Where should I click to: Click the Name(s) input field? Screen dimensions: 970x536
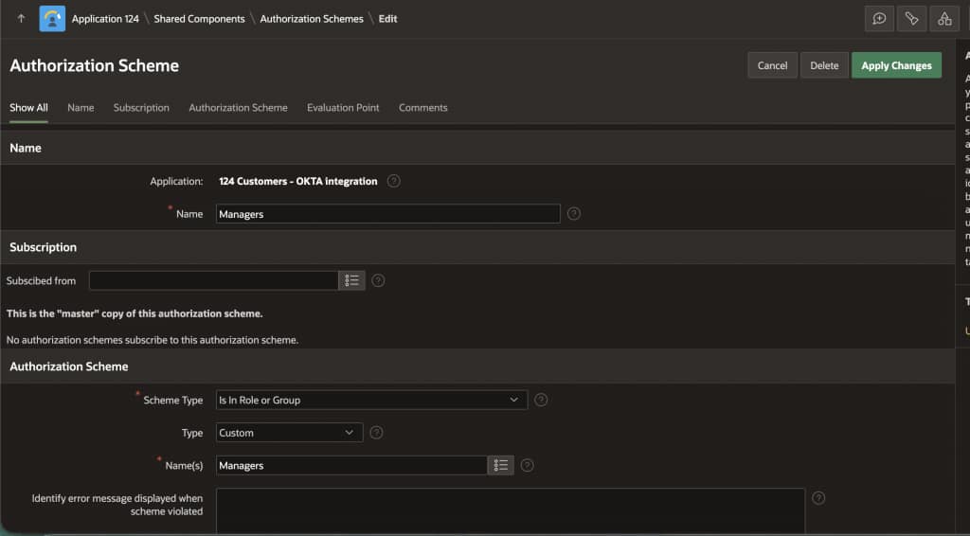(x=352, y=465)
